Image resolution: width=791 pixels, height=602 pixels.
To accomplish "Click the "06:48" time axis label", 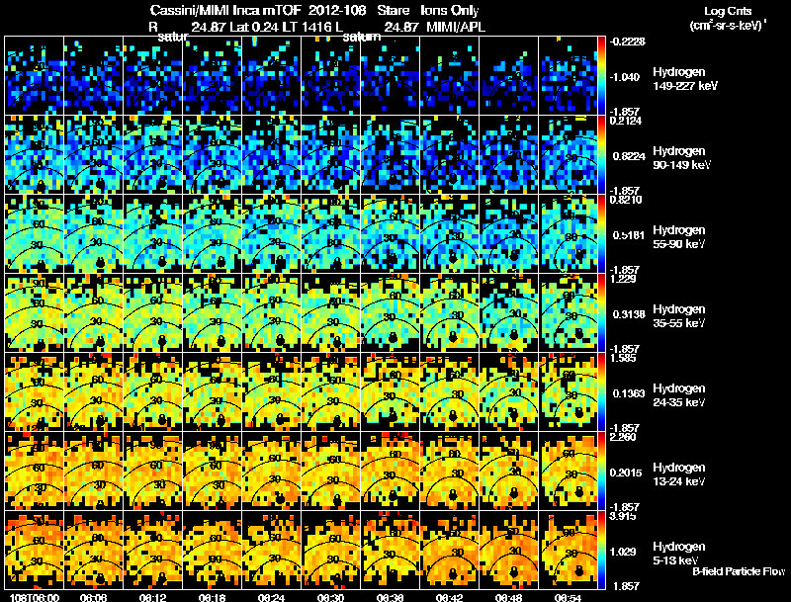I will click(x=508, y=597).
